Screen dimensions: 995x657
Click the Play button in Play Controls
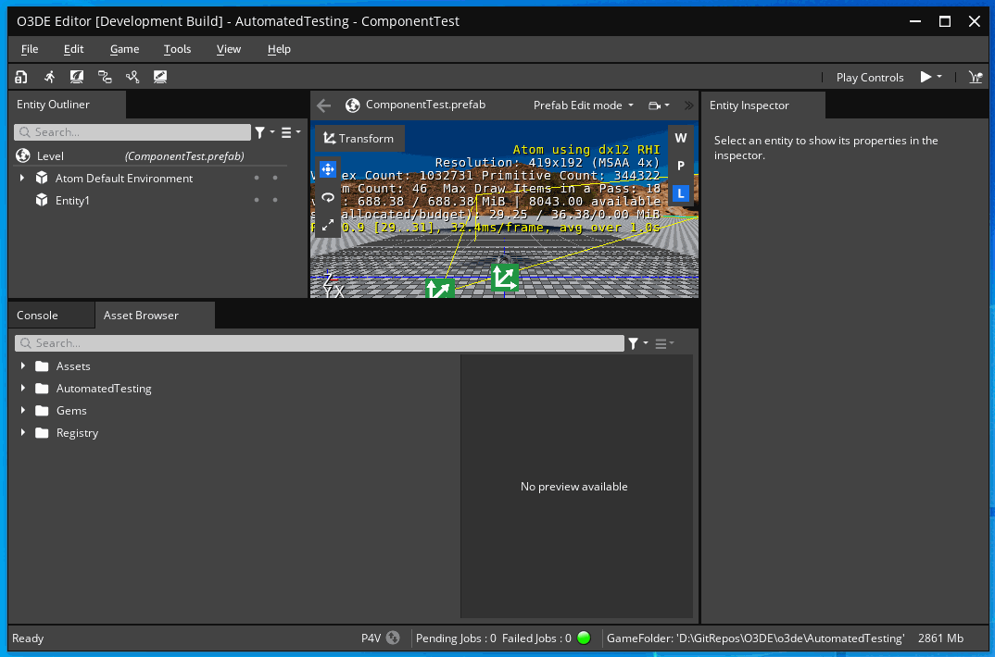(x=926, y=77)
